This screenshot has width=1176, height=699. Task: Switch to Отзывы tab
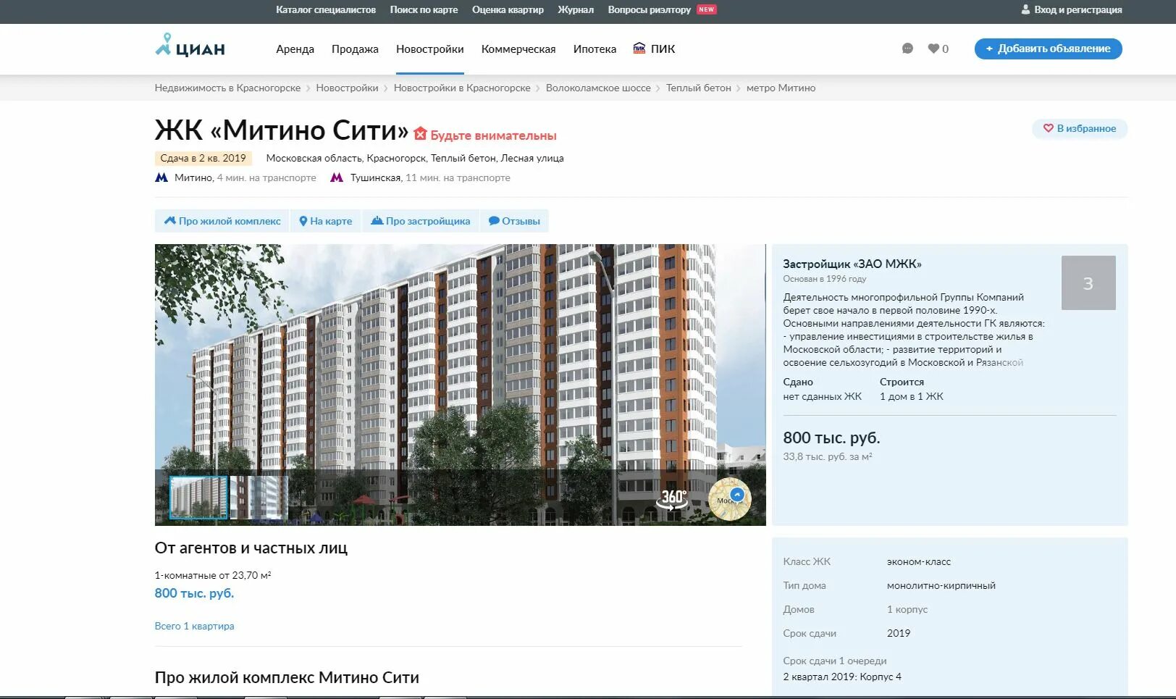(514, 221)
